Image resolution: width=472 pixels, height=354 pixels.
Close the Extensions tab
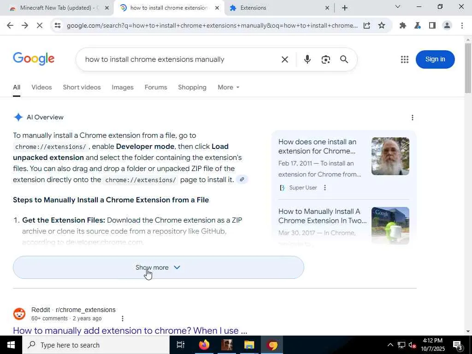(x=327, y=8)
